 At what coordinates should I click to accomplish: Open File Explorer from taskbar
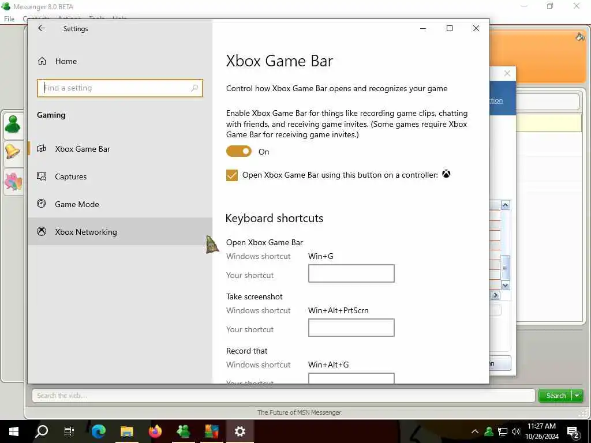tap(126, 431)
